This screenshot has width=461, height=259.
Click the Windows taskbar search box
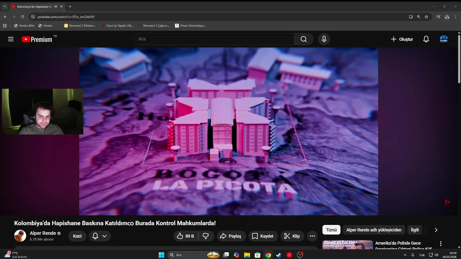[194, 255]
